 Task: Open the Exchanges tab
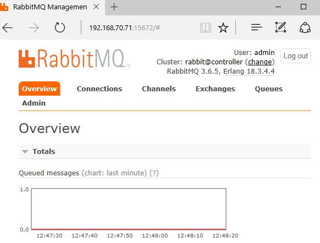[x=216, y=89]
